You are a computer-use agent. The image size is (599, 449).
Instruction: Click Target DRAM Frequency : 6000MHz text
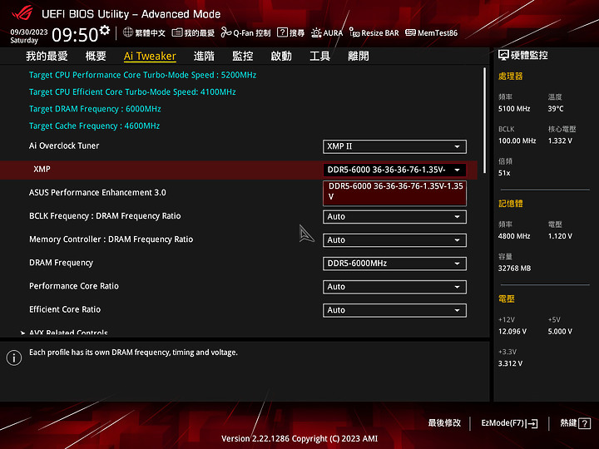[x=95, y=109]
